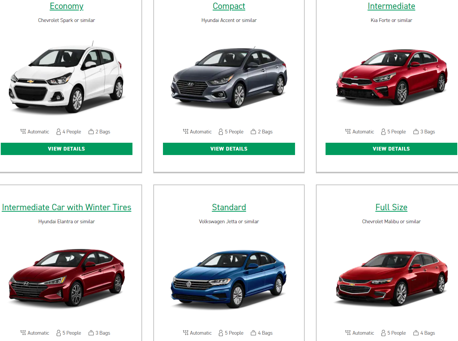Viewport: 458px width, 341px height.
Task: Open the Compact heading link
Action: (x=229, y=6)
